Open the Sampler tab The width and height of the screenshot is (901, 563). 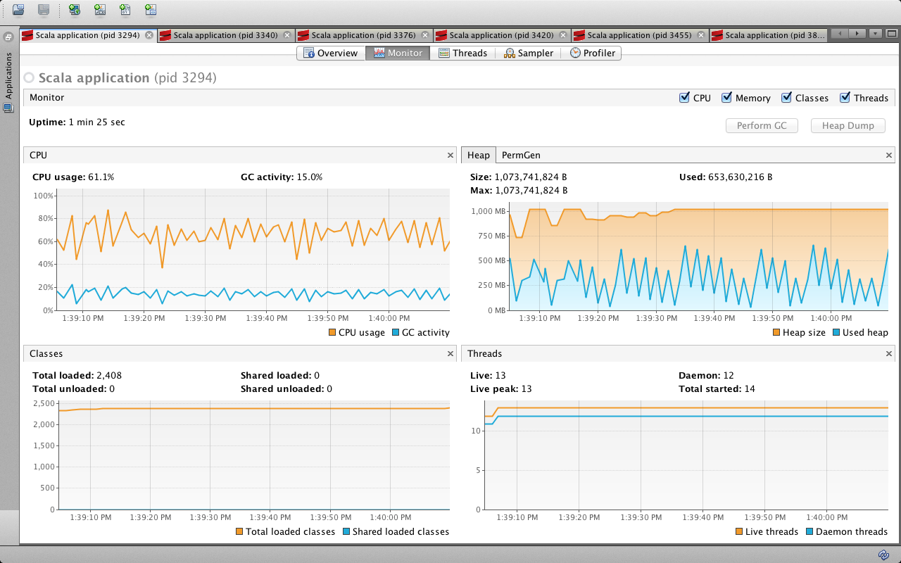[x=529, y=53]
